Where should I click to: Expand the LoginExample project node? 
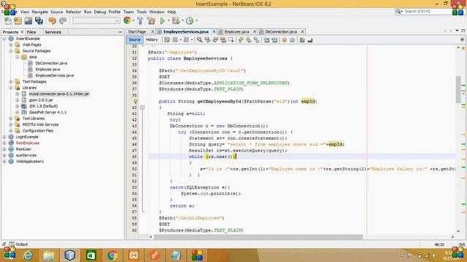[x=4, y=137]
